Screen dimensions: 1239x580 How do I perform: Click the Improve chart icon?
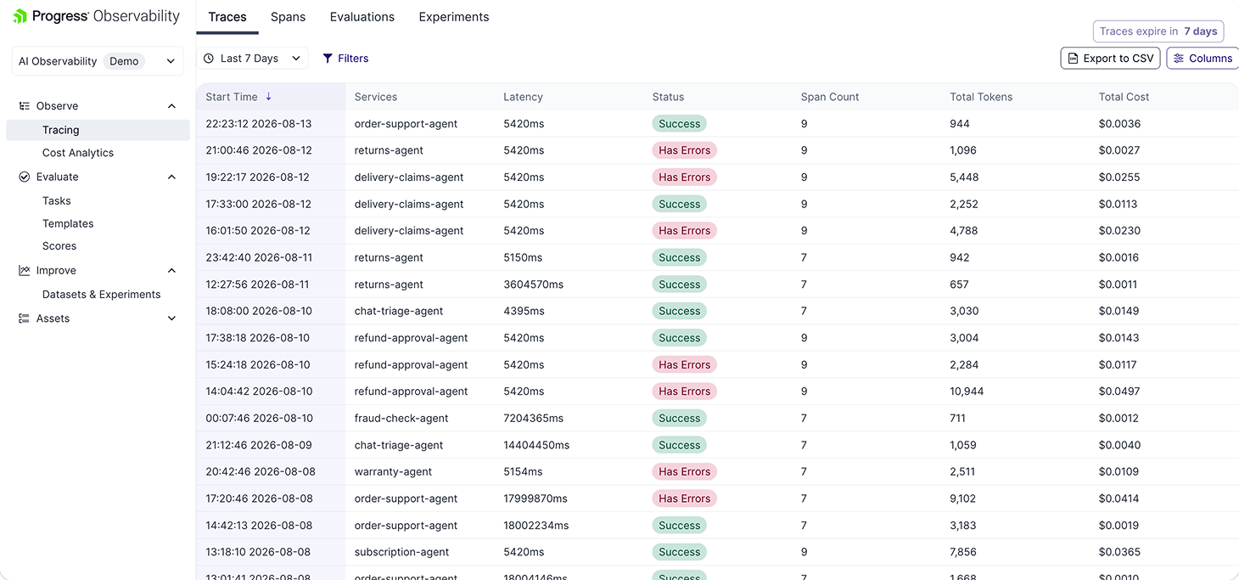point(25,271)
